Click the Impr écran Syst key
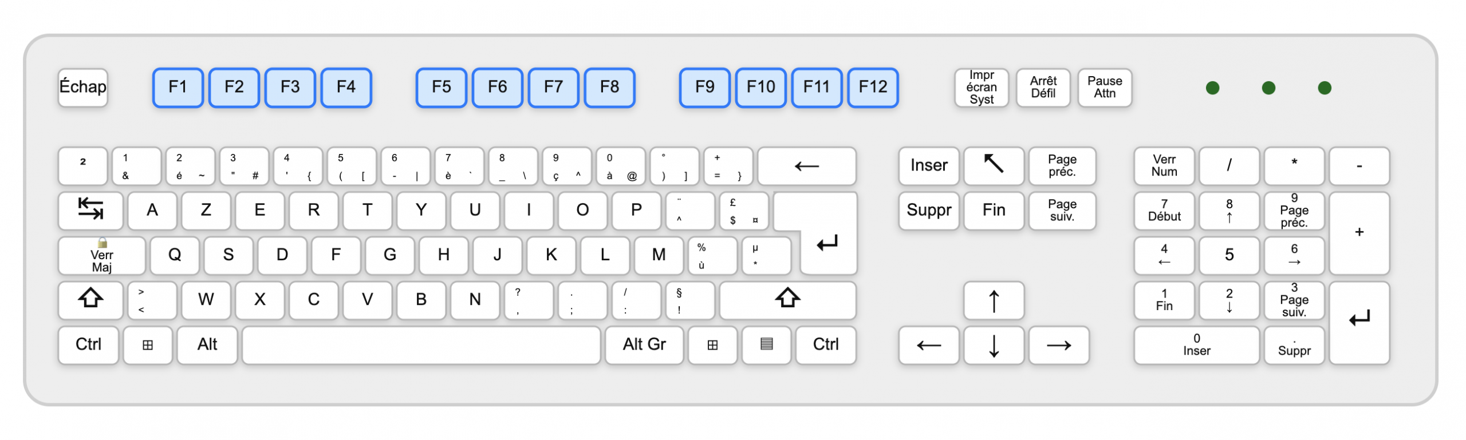The image size is (1466, 440). [x=982, y=88]
